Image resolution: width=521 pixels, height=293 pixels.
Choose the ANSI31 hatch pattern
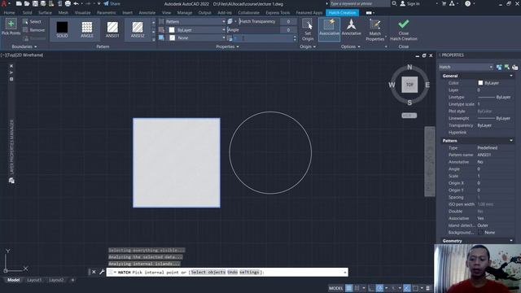click(112, 29)
